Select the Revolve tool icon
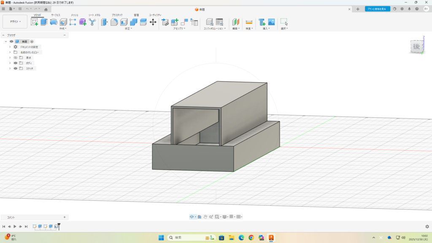This screenshot has height=243, width=432. [x=54, y=22]
